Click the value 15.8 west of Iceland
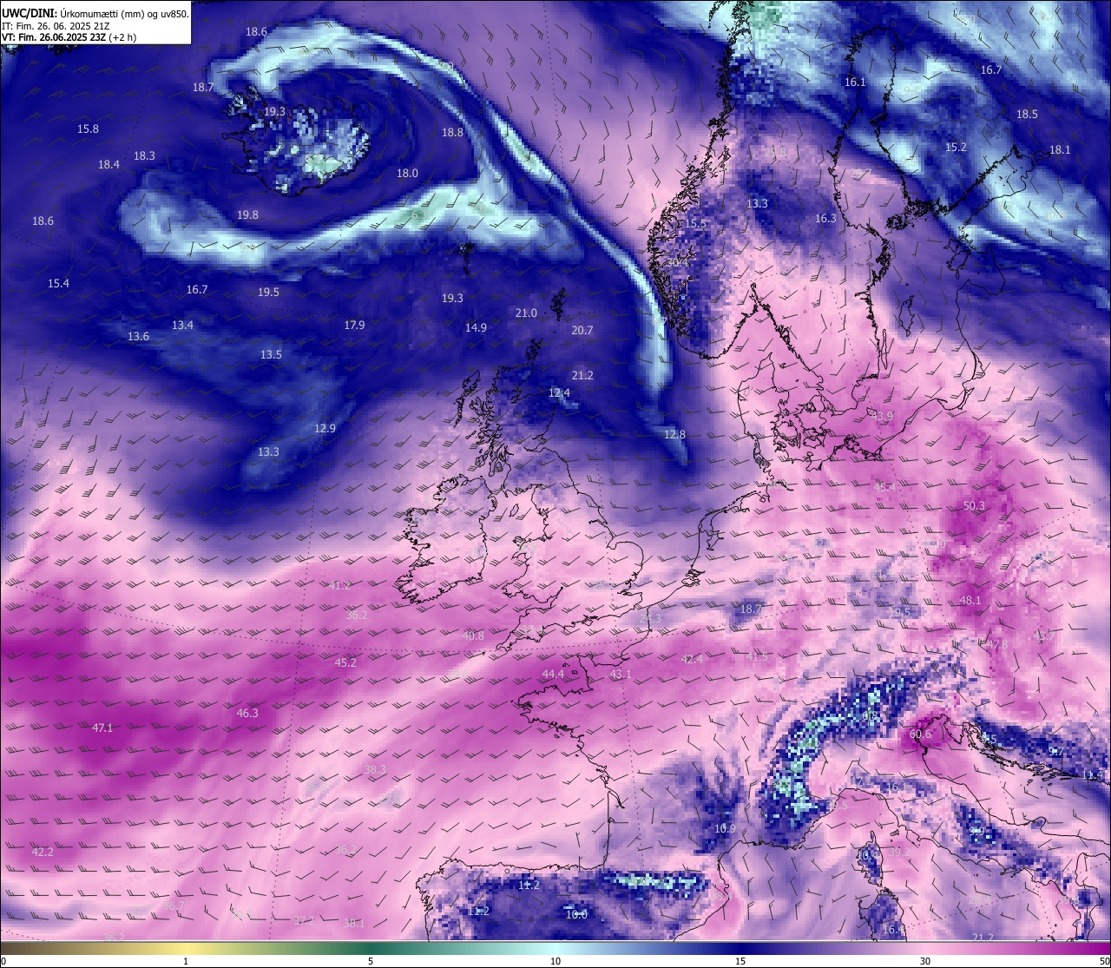Viewport: 1111px width, 968px height. point(88,128)
